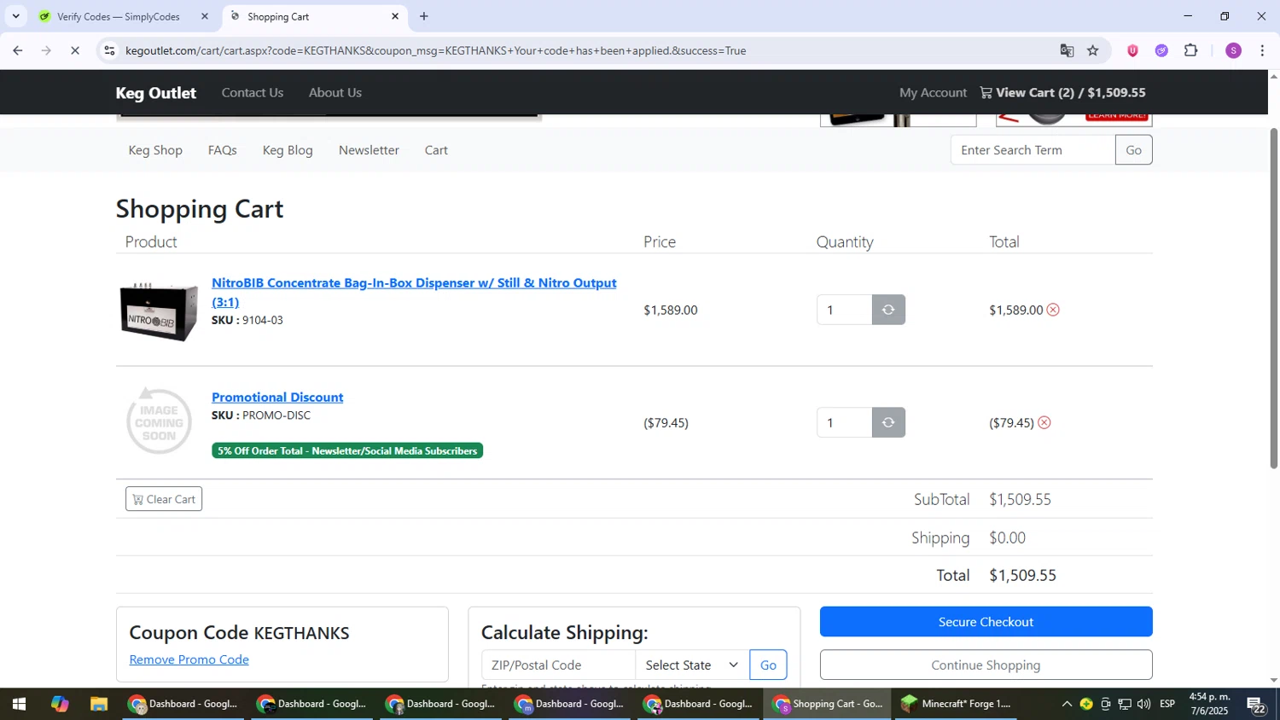Go back in browser history
The width and height of the screenshot is (1280, 720).
click(x=17, y=50)
